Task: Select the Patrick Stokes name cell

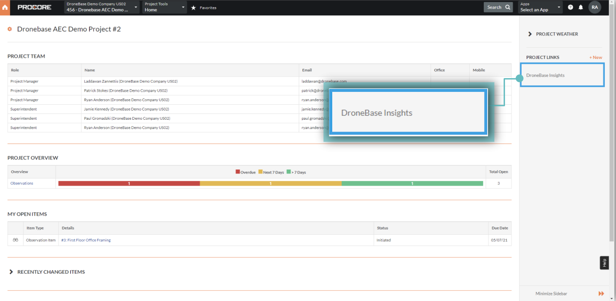Action: pyautogui.click(x=190, y=90)
